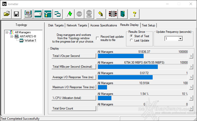This screenshot has width=197, height=121.
Task: Click Test Completed Successfully status text
Action: point(20,119)
